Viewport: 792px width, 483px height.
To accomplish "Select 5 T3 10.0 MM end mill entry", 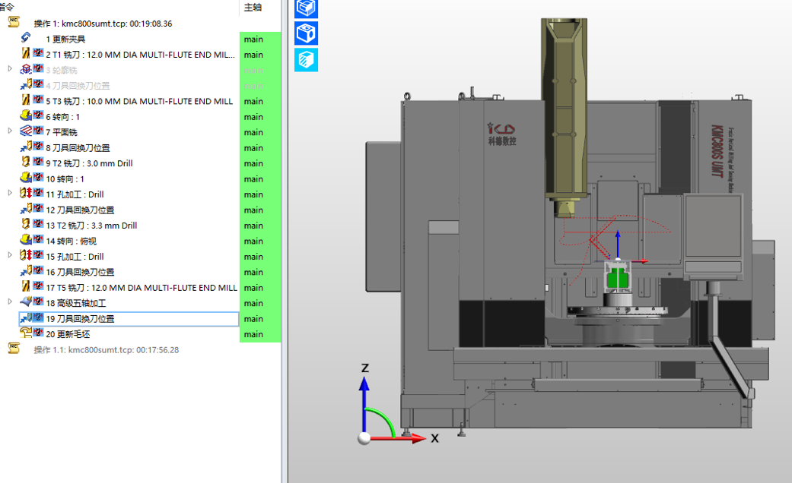I will (139, 101).
